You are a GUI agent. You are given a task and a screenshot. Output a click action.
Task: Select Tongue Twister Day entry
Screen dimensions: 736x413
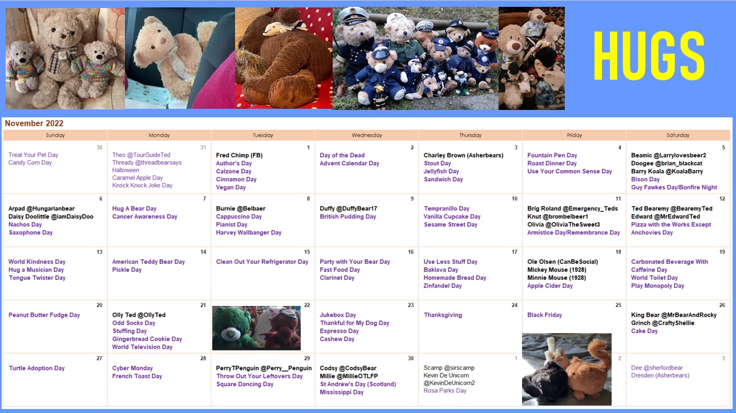coord(37,278)
